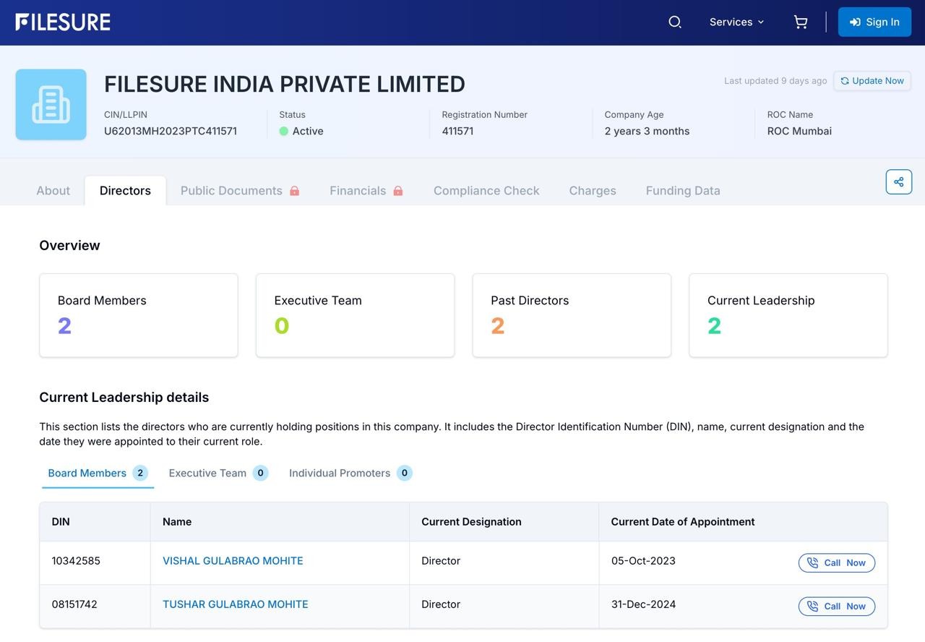Screen dimensions: 925x642
Task: Click Update Now to refresh company data
Action: (872, 81)
